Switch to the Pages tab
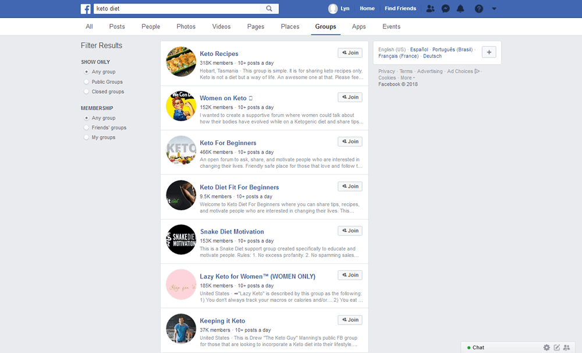 (x=255, y=27)
